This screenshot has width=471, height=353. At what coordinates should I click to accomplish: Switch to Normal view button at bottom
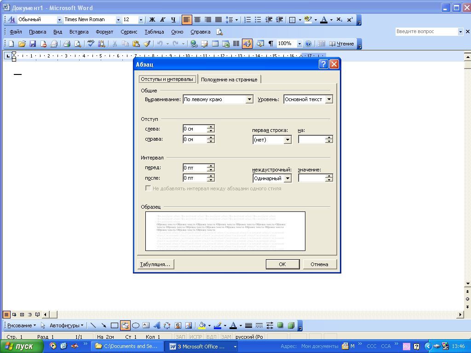pyautogui.click(x=6, y=314)
